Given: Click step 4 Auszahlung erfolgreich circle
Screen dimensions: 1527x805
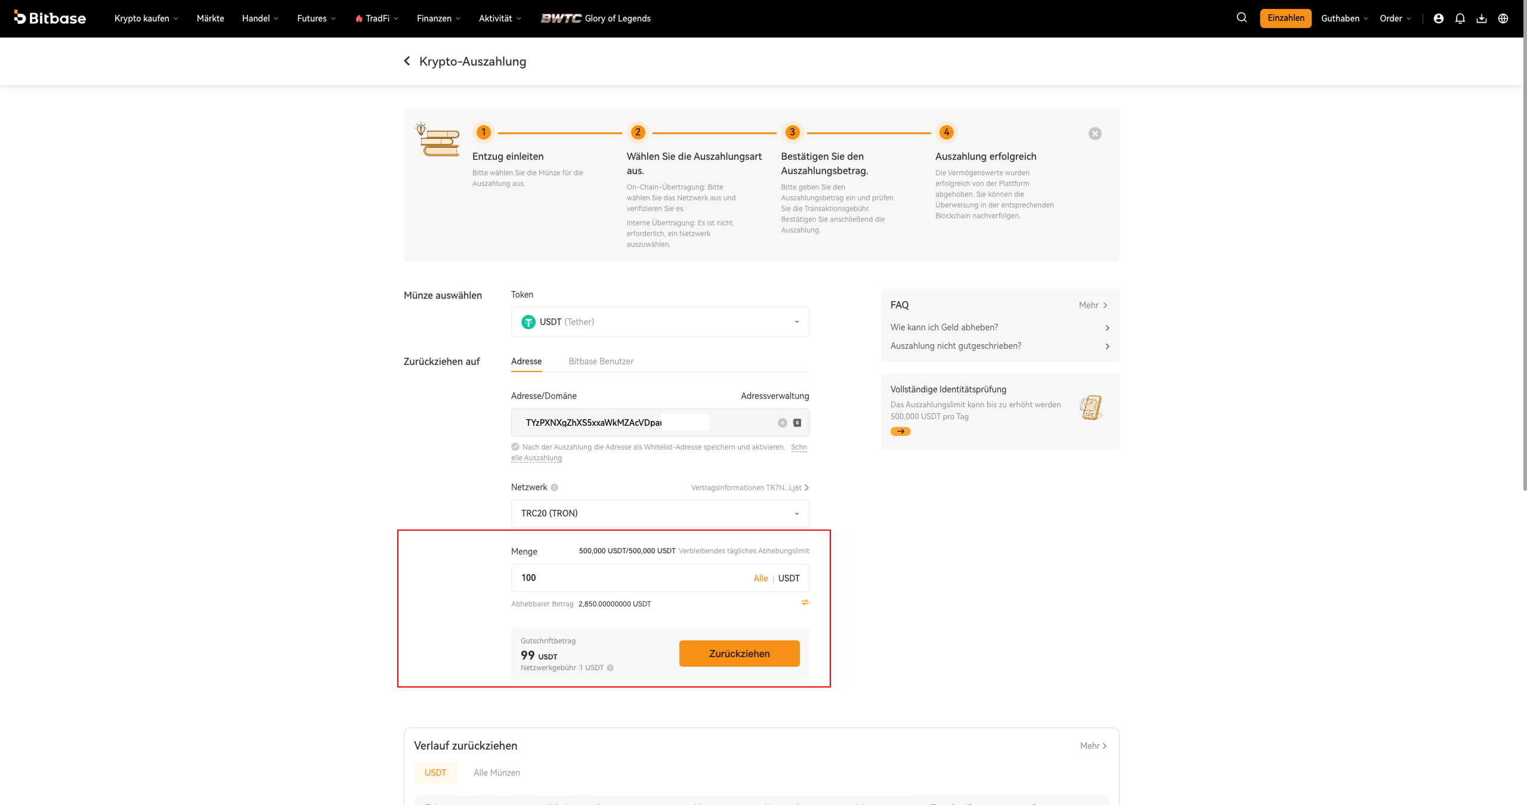Looking at the screenshot, I should (x=947, y=132).
